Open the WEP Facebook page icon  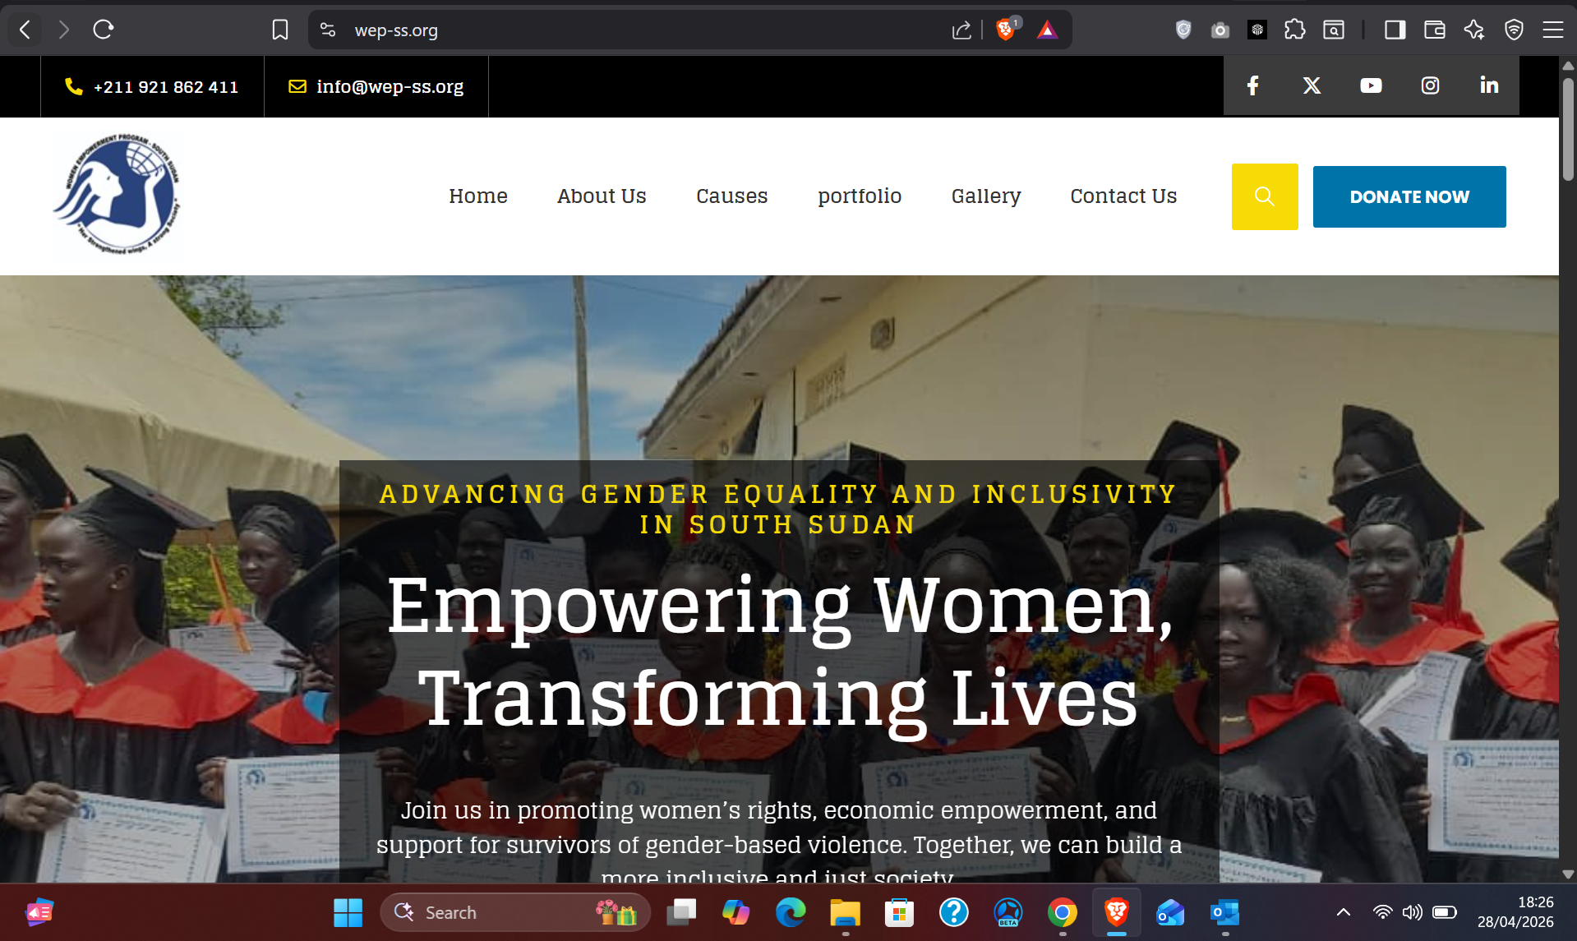pyautogui.click(x=1252, y=85)
